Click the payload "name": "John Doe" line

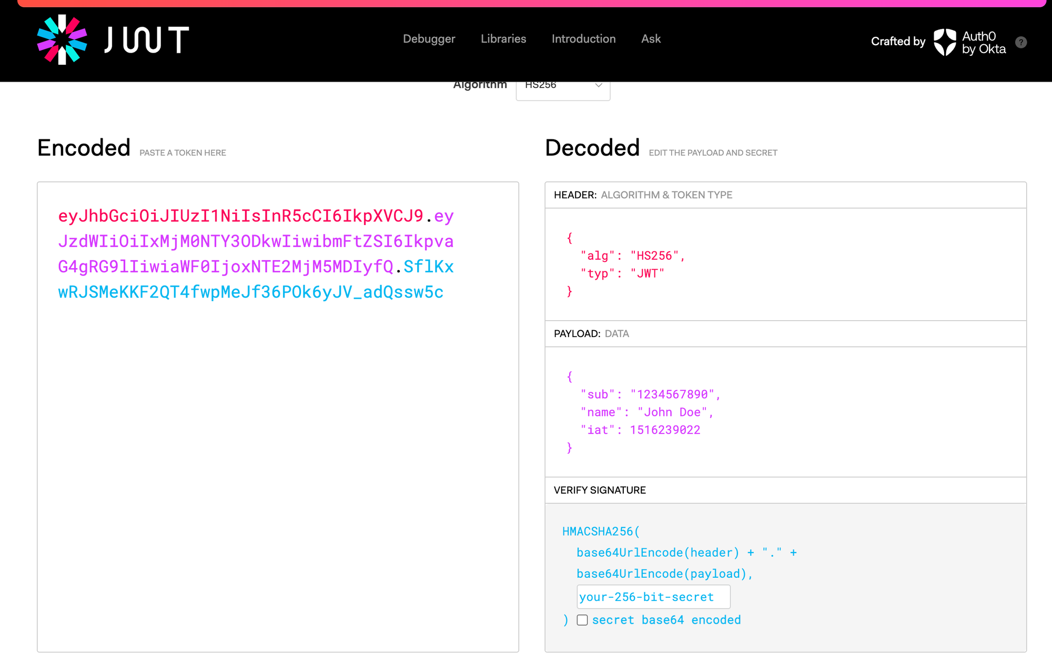click(646, 412)
